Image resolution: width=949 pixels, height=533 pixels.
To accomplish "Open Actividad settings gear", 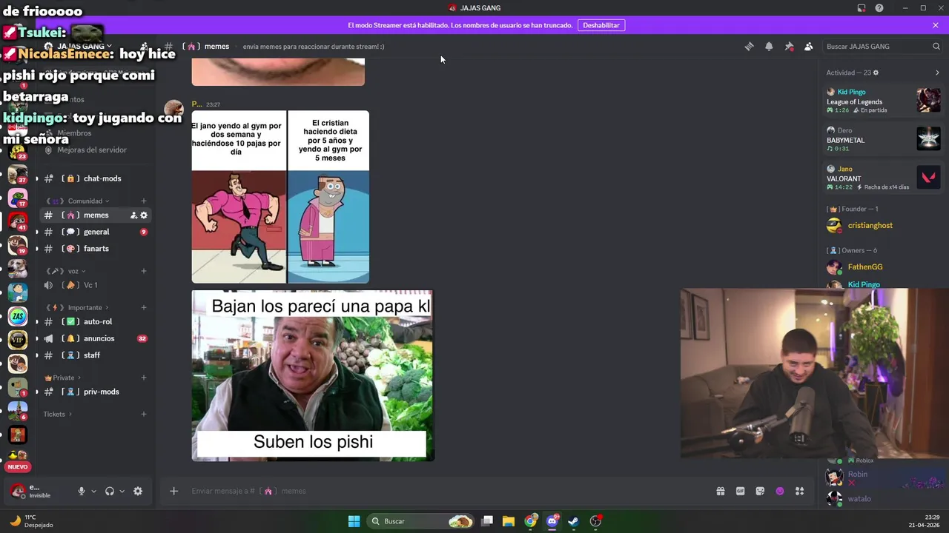I will click(x=876, y=73).
